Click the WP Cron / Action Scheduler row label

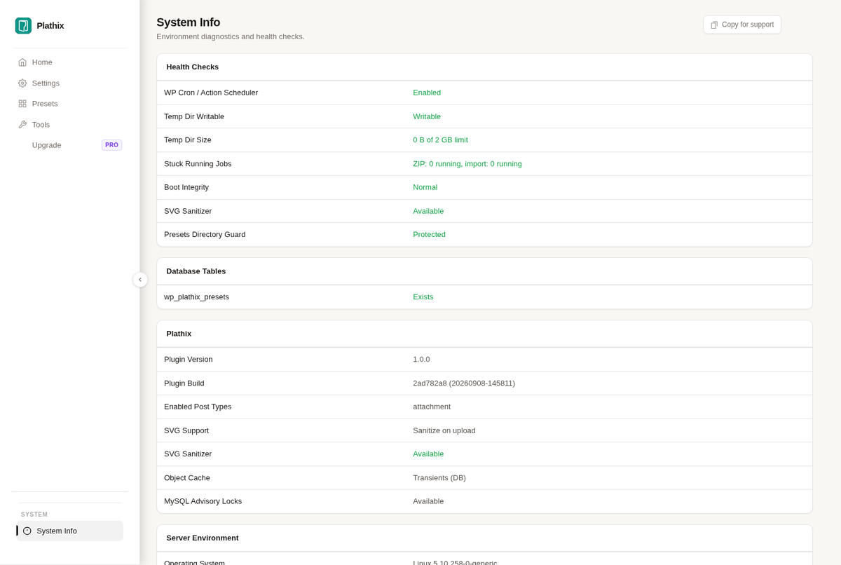[211, 93]
